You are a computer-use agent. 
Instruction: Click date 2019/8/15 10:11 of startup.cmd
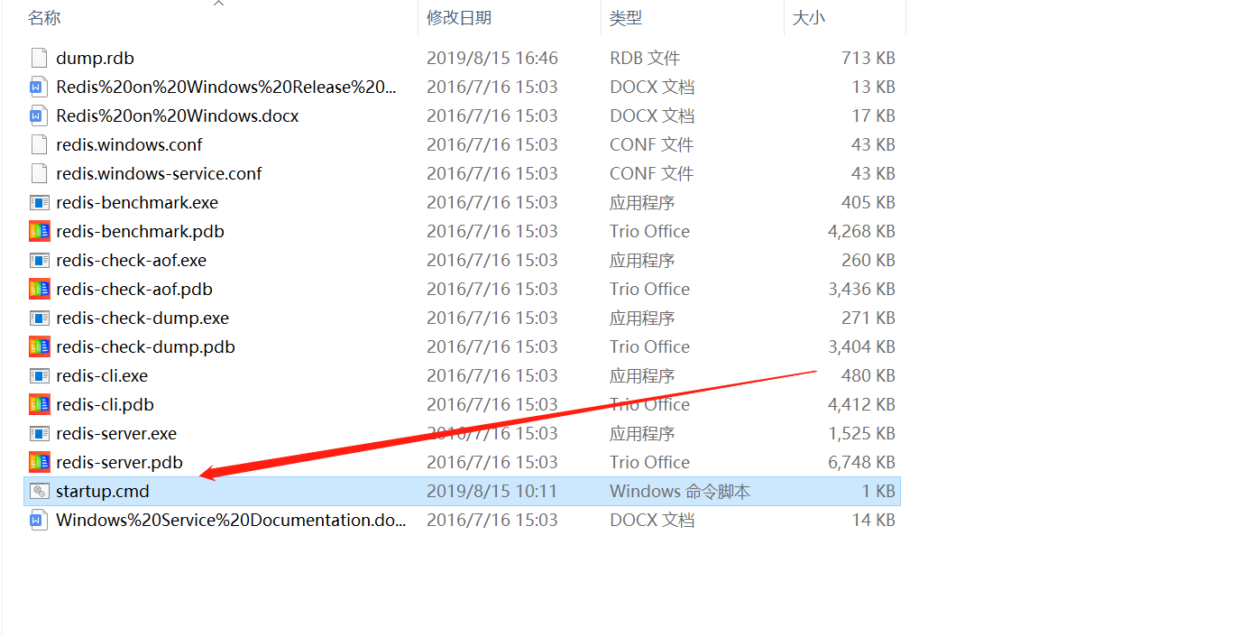tap(492, 491)
